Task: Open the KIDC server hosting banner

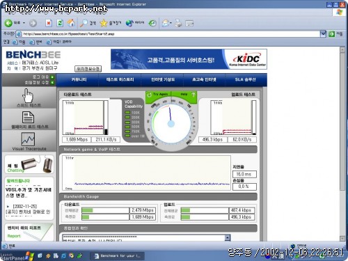Action: (x=189, y=59)
